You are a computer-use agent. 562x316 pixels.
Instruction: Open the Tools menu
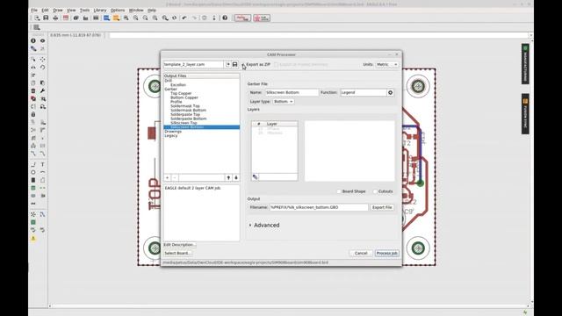click(84, 10)
